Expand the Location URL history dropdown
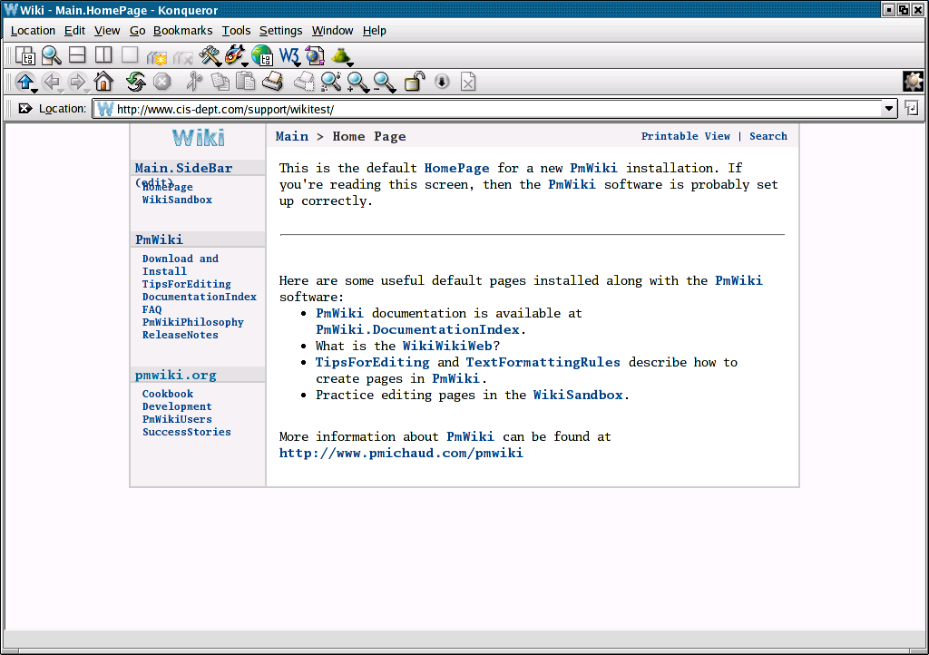The height and width of the screenshot is (655, 929). 889,108
